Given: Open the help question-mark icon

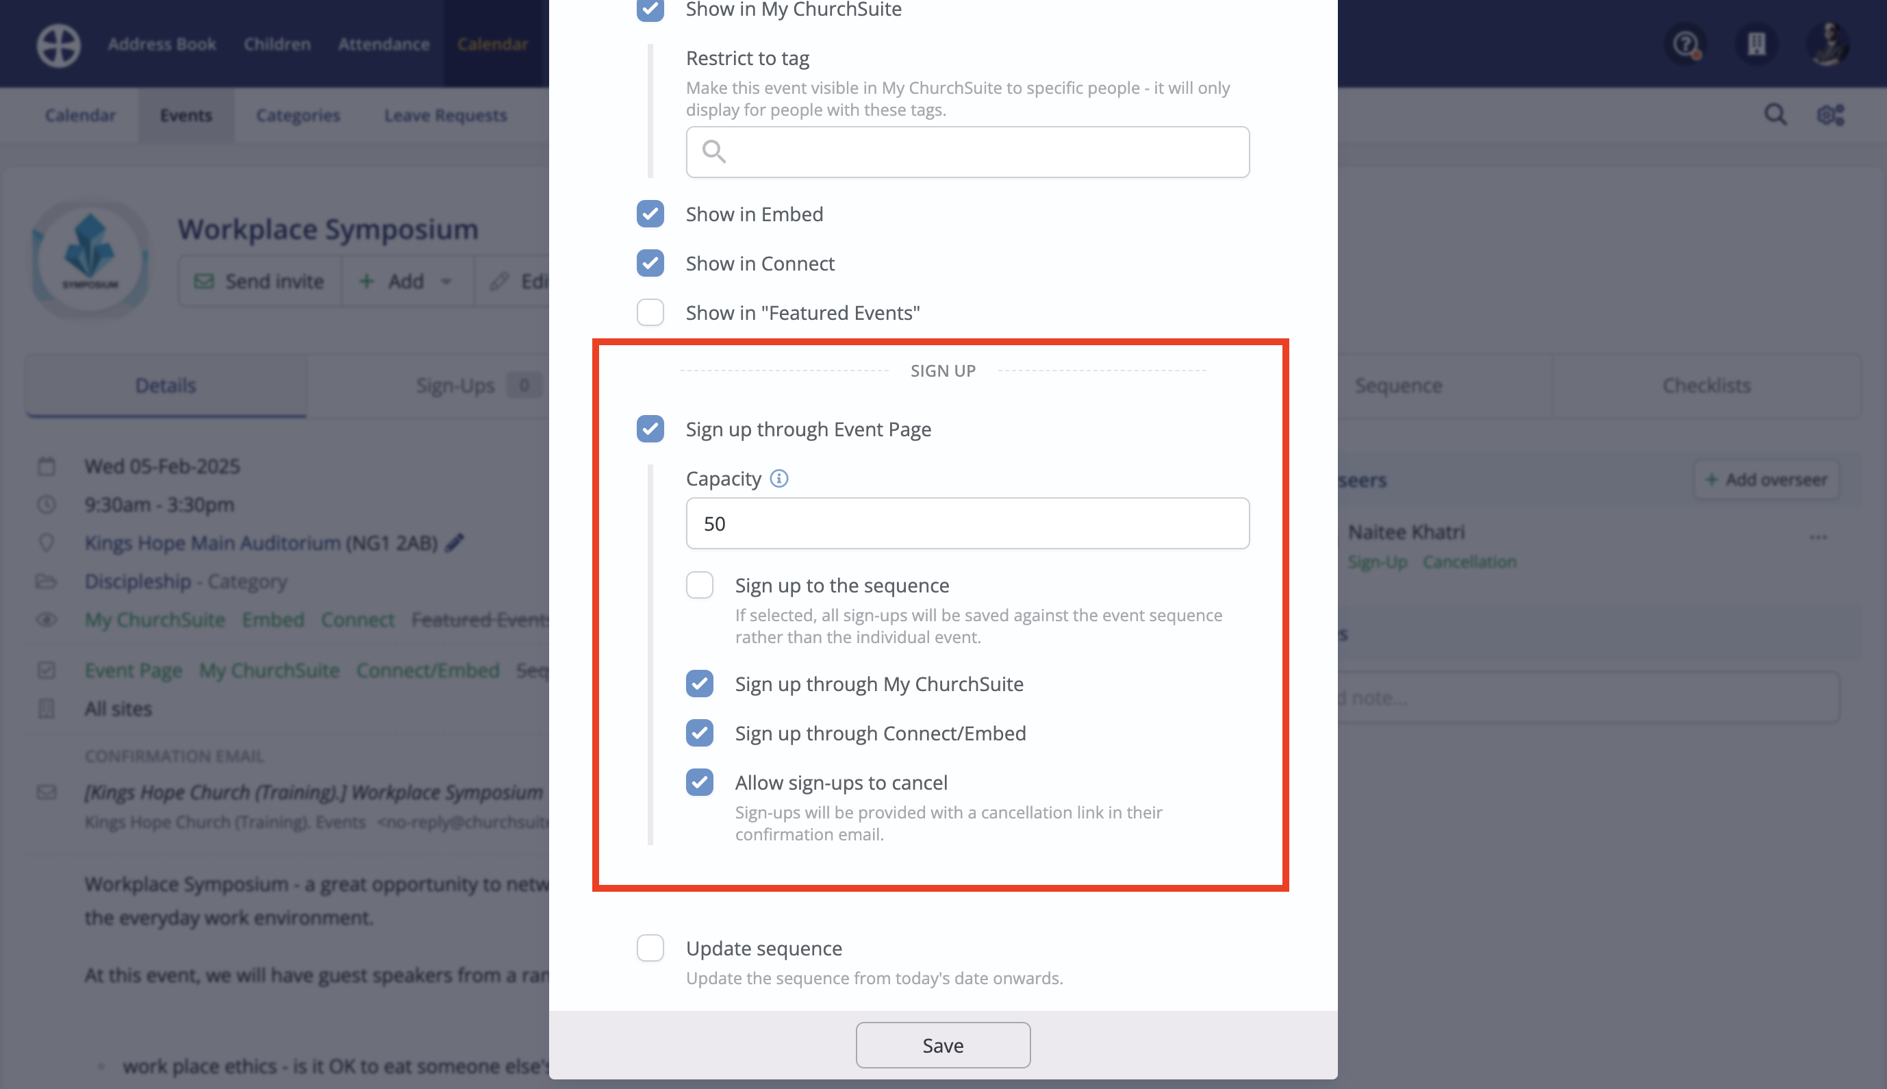Looking at the screenshot, I should pos(1686,44).
